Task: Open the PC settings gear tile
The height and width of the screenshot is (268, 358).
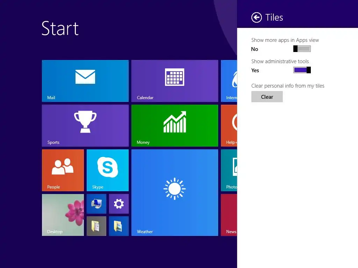Action: pos(119,204)
